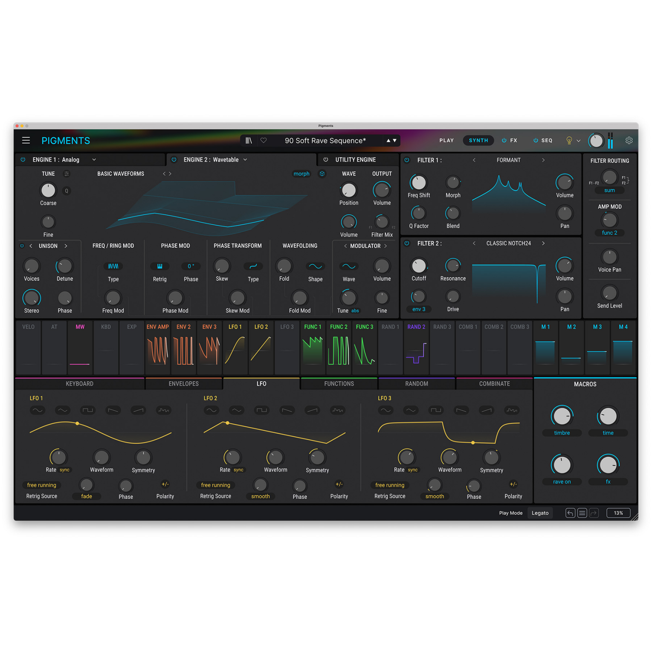Select LFO 2 square waveform icon
652x652 pixels.
(262, 410)
